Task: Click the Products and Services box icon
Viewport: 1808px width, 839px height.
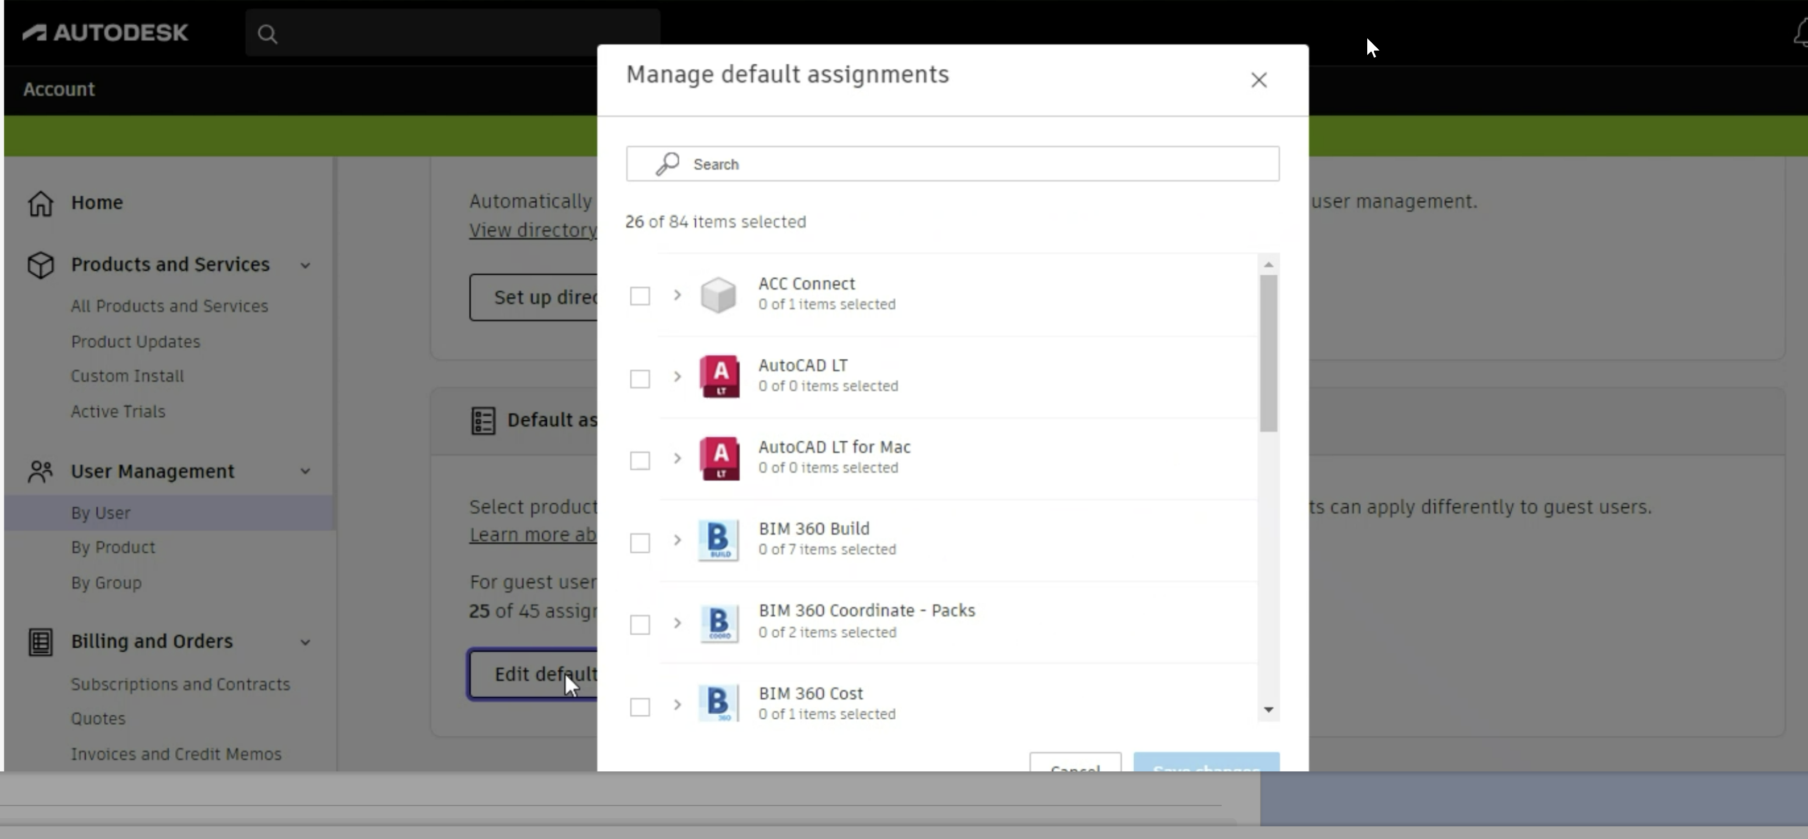Action: pyautogui.click(x=41, y=265)
